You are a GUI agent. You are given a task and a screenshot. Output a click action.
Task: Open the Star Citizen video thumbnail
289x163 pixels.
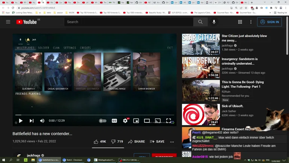(201, 44)
